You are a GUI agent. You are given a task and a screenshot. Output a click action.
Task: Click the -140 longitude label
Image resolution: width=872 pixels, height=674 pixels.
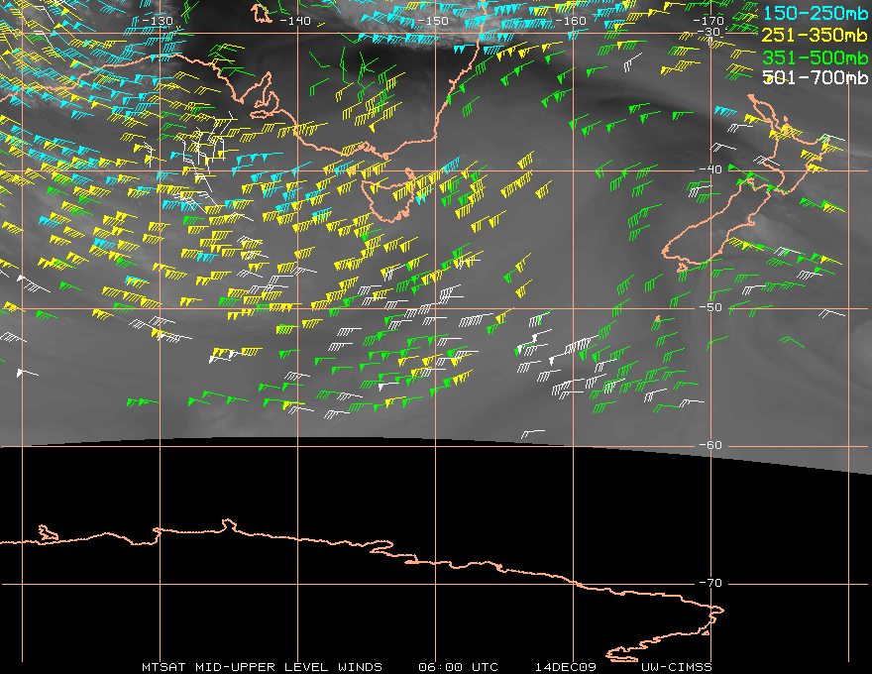[x=294, y=21]
